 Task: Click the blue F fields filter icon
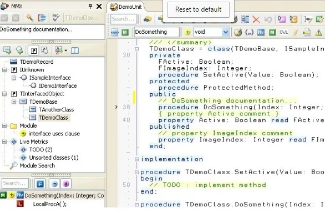coord(40,184)
